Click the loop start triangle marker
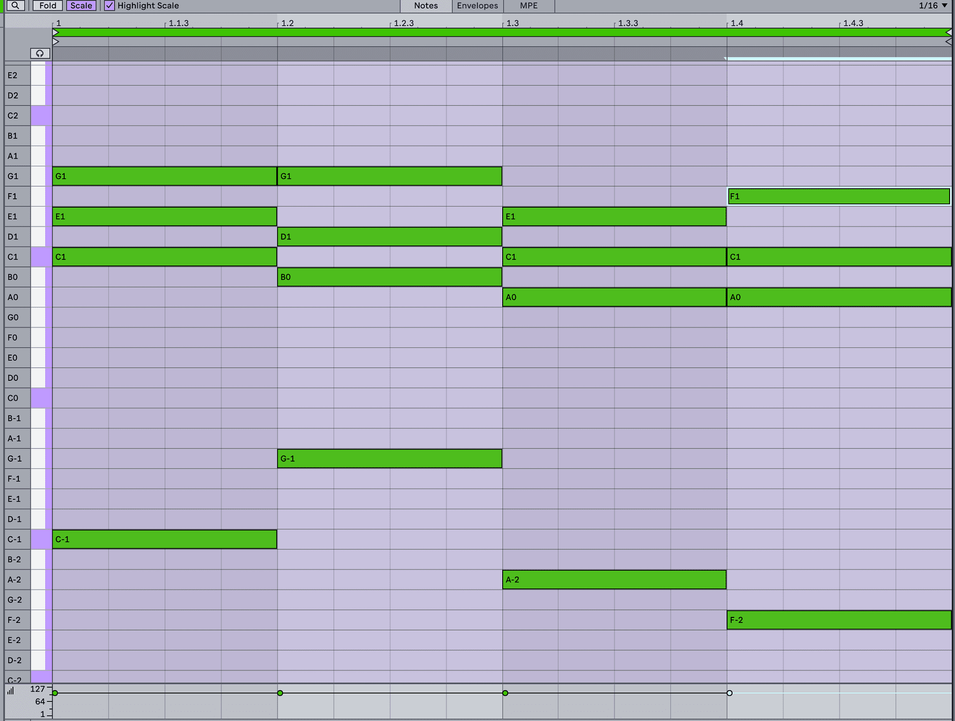The width and height of the screenshot is (955, 721). 56,32
